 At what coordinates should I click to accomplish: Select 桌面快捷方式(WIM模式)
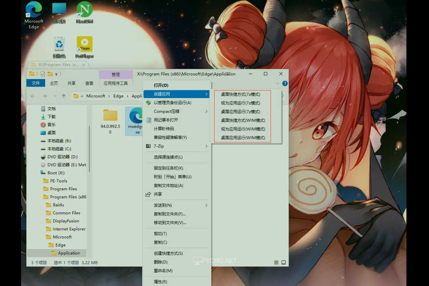tap(243, 121)
